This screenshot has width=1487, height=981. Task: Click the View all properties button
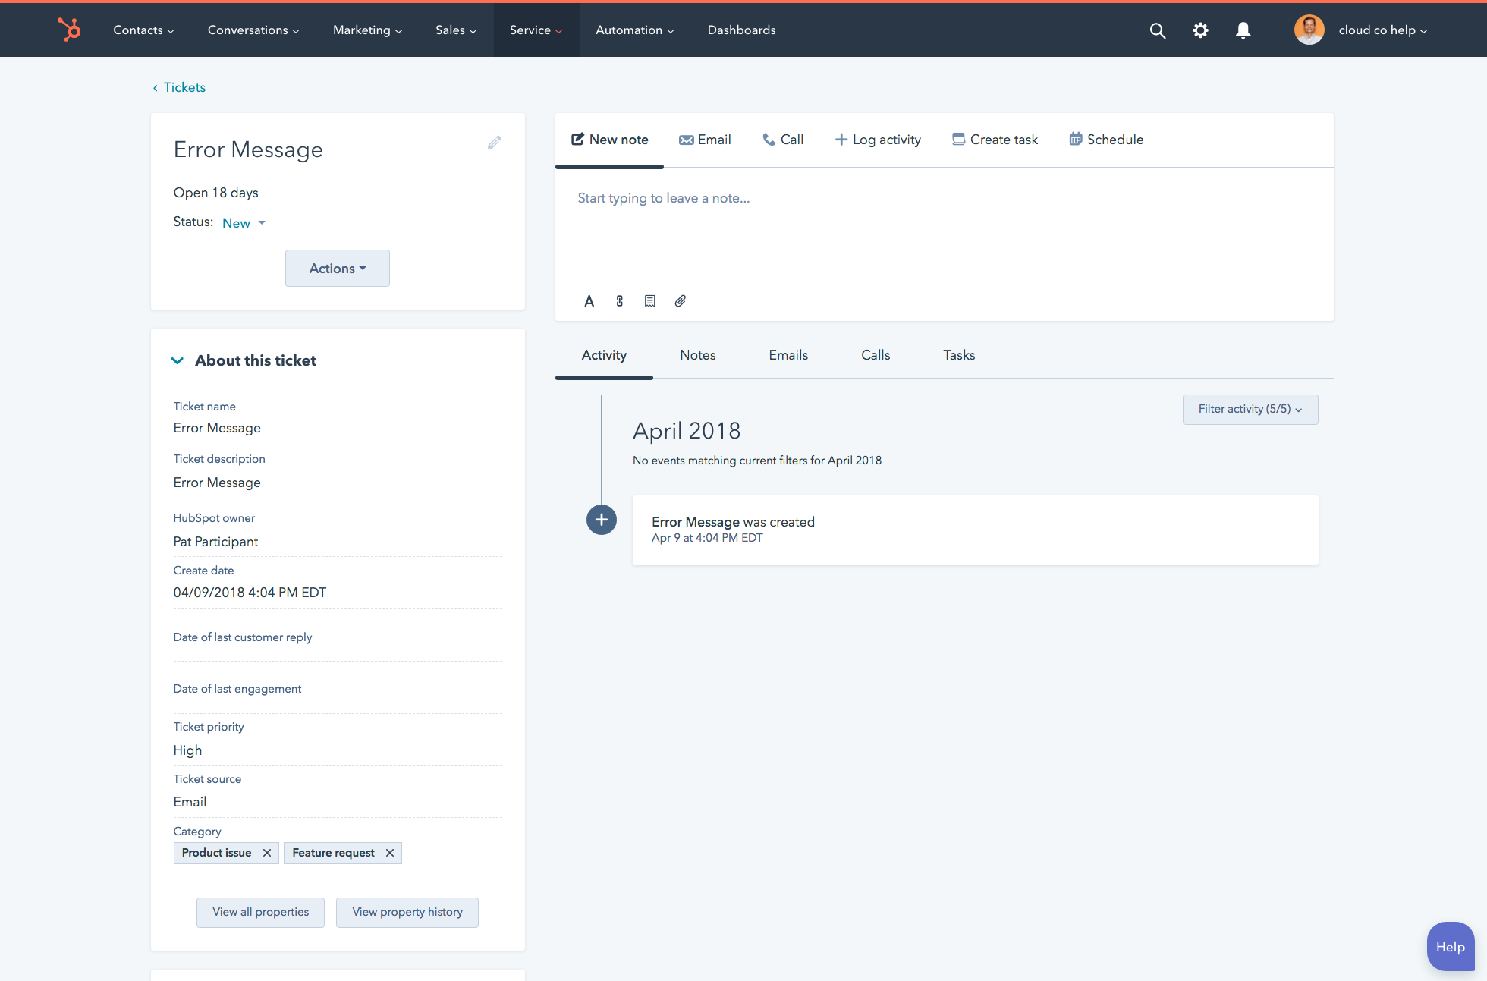pyautogui.click(x=259, y=911)
